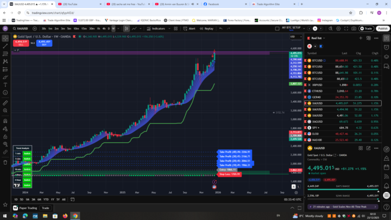Activate the zoom in tool
This screenshot has height=220, width=391.
[x=5, y=110]
